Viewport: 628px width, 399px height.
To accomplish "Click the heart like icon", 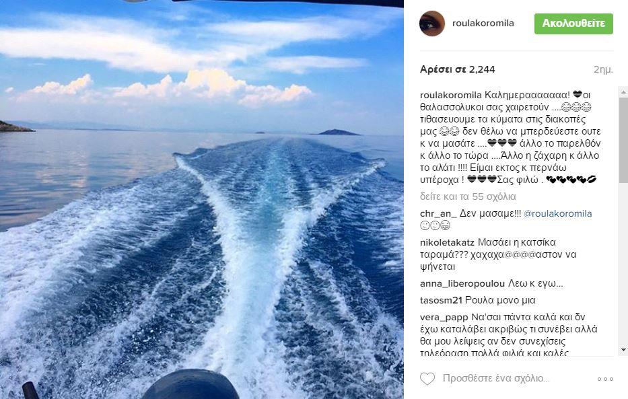I will click(x=427, y=379).
